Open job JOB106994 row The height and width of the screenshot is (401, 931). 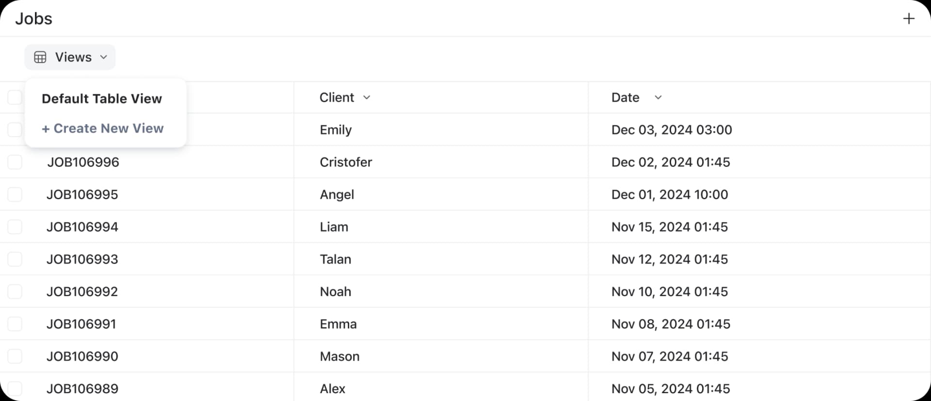click(82, 227)
